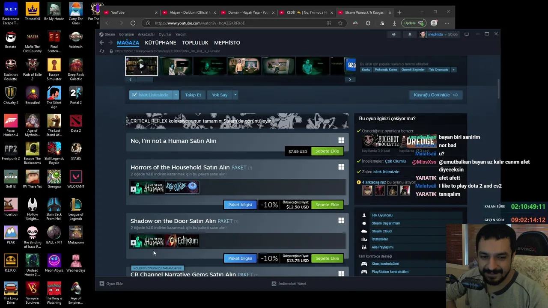Screen dimensions: 548x308
Task: Open browser downloads icon
Action: click(x=394, y=23)
